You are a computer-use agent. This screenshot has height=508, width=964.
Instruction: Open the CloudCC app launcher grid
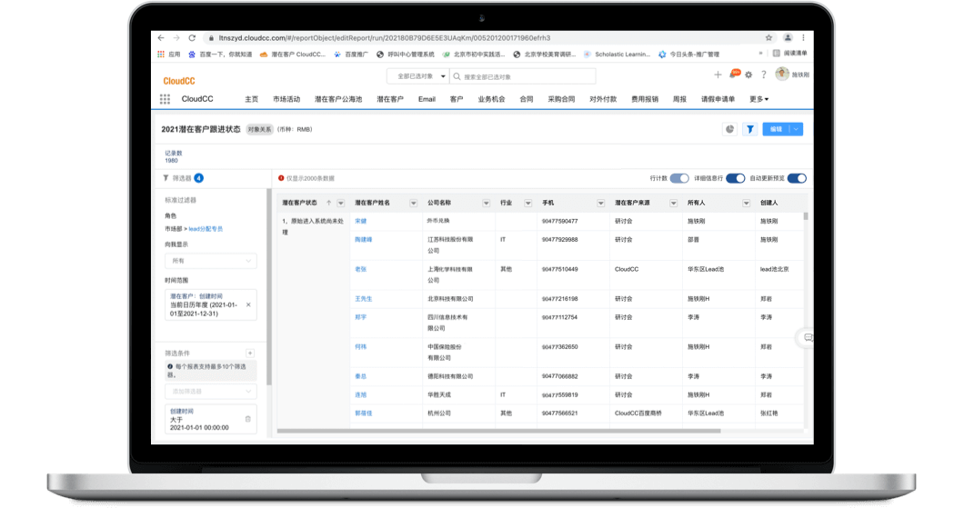point(165,99)
